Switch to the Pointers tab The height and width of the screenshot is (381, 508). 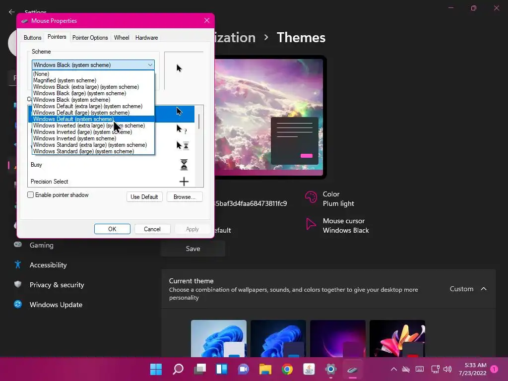(57, 37)
